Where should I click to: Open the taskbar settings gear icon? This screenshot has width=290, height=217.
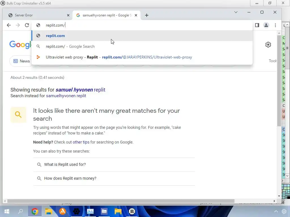click(x=284, y=211)
